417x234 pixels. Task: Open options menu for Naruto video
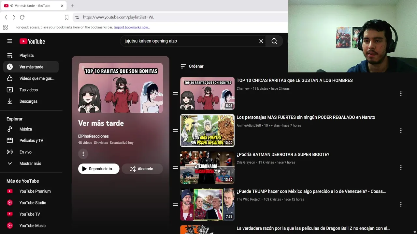click(401, 131)
